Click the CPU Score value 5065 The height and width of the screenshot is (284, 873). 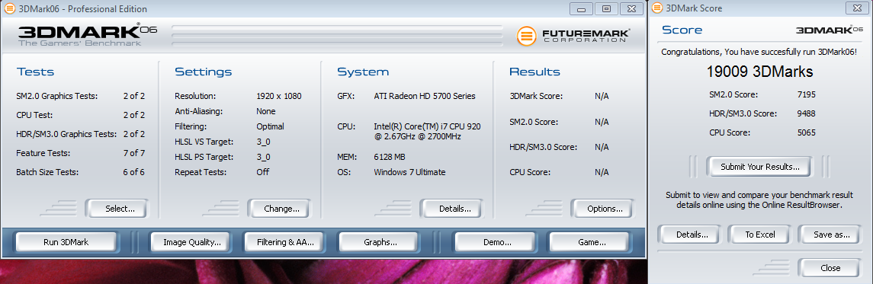tap(806, 132)
